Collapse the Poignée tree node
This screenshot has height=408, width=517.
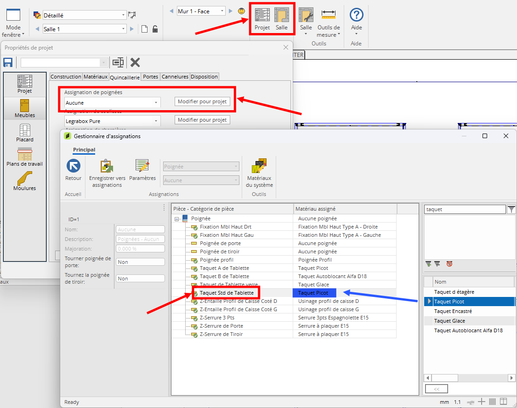point(176,219)
